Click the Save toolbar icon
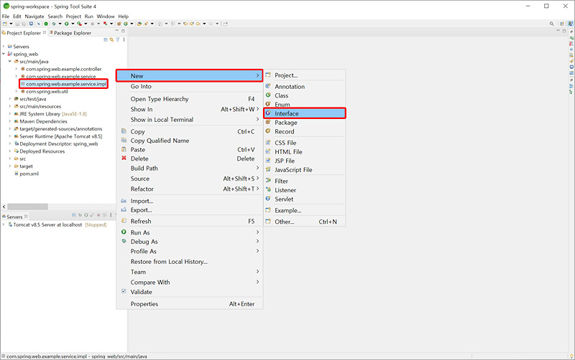575x360 pixels. coord(17,24)
